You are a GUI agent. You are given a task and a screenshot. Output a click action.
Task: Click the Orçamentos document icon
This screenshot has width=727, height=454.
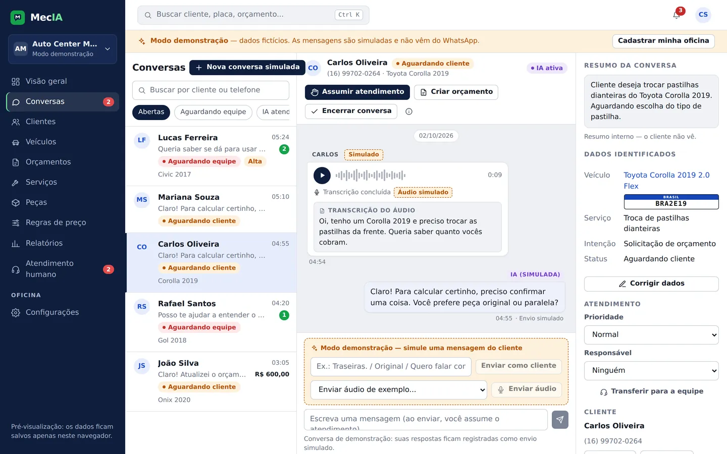click(x=16, y=162)
